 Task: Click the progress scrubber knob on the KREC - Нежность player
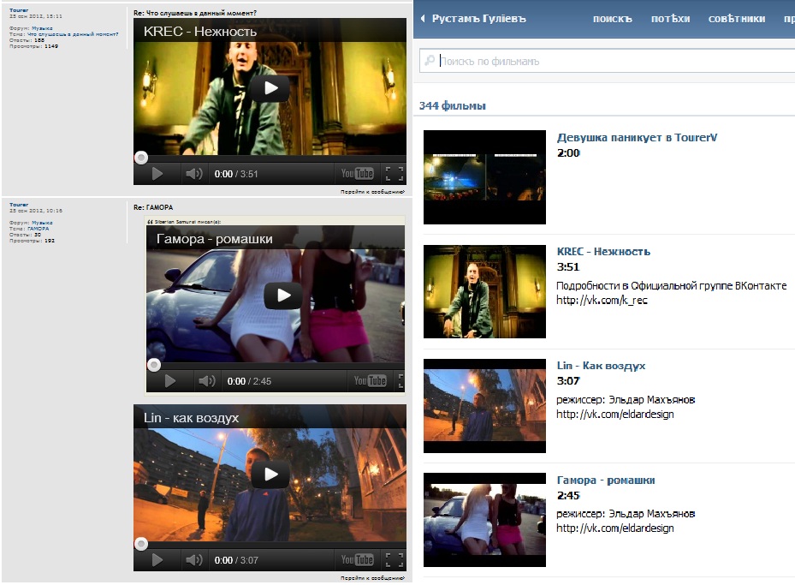pos(141,158)
